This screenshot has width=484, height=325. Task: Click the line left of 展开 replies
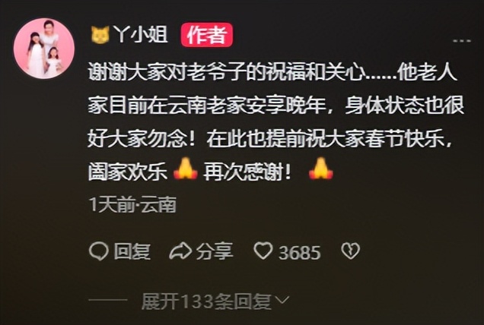tap(108, 300)
